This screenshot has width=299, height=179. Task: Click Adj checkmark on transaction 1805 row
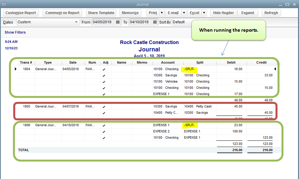(x=104, y=107)
